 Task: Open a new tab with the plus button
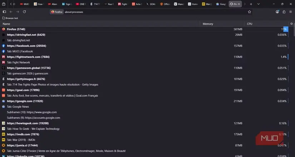coord(251,4)
